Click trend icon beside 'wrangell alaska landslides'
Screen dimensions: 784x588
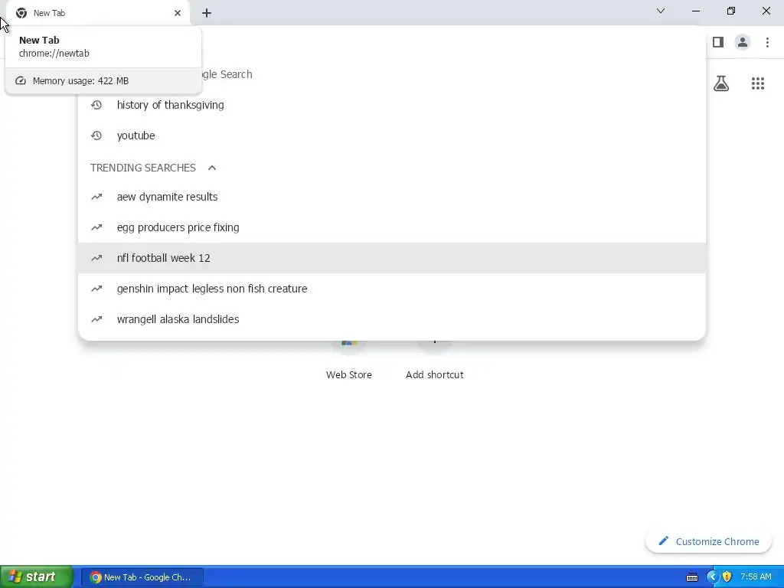point(96,319)
